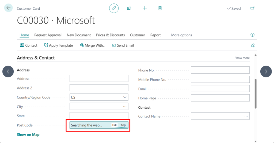Screen dimensions: 274x143
Task: Click the pencil edit icon
Action: click(x=114, y=8)
